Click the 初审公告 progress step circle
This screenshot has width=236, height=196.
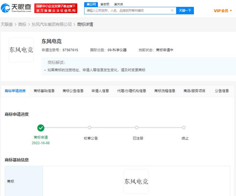[x=89, y=128]
